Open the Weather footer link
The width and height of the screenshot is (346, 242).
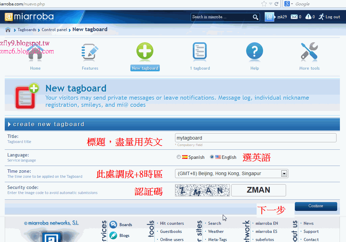tap(216, 232)
